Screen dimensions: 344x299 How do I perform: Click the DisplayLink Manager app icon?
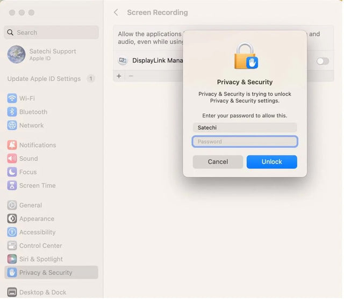coord(123,61)
